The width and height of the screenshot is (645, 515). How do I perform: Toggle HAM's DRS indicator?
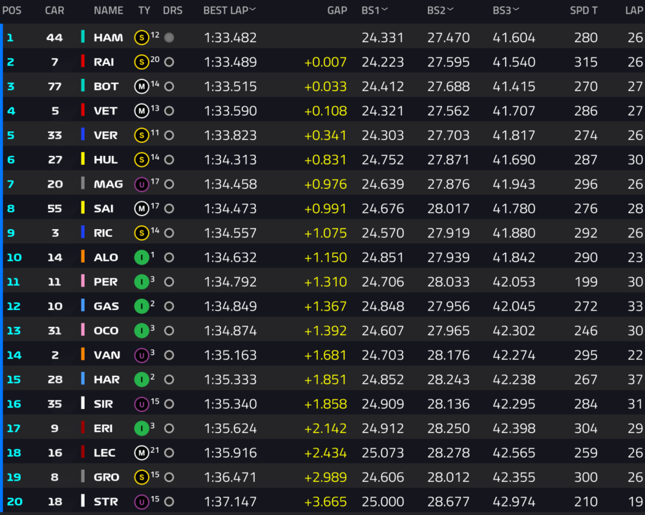pos(169,38)
